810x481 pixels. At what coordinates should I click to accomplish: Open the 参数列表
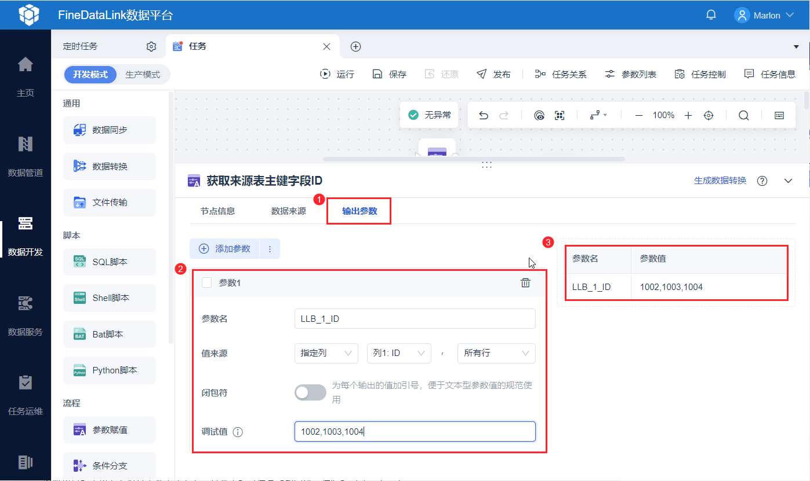pyautogui.click(x=630, y=74)
